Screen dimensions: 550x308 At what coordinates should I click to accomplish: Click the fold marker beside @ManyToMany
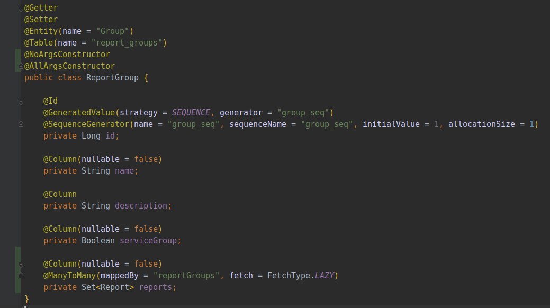(x=21, y=276)
